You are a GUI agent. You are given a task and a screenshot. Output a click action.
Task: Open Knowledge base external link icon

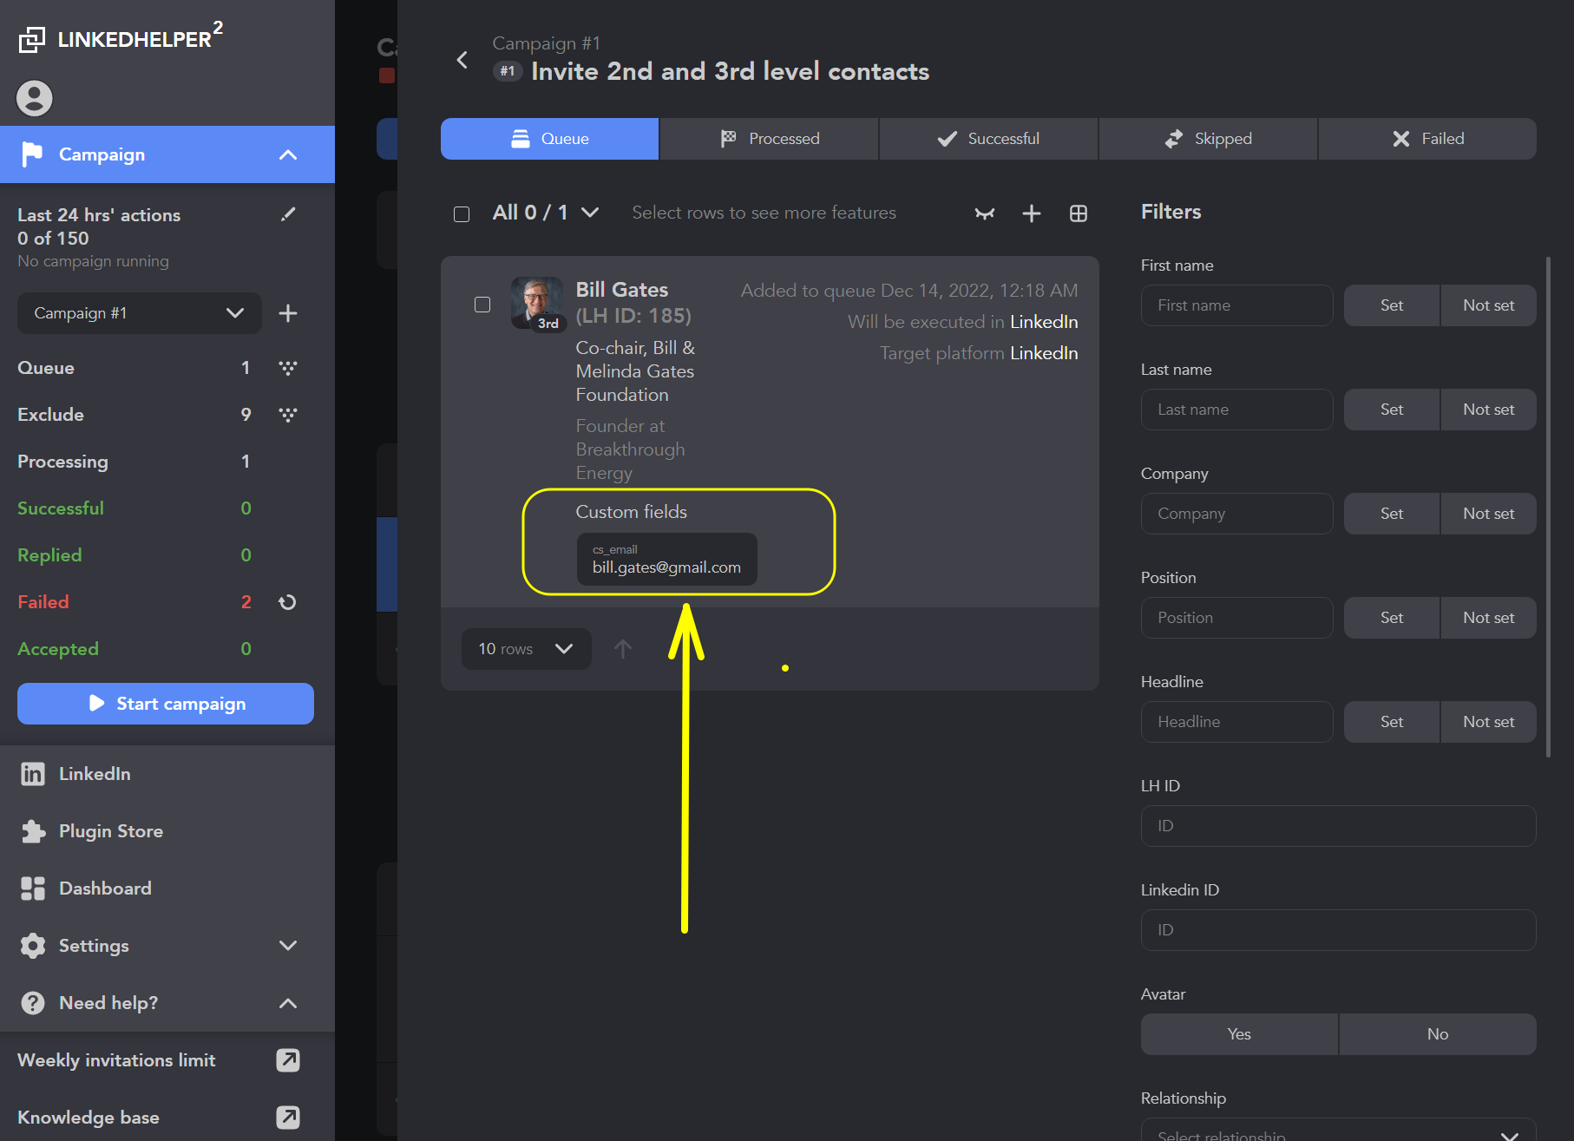click(288, 1118)
